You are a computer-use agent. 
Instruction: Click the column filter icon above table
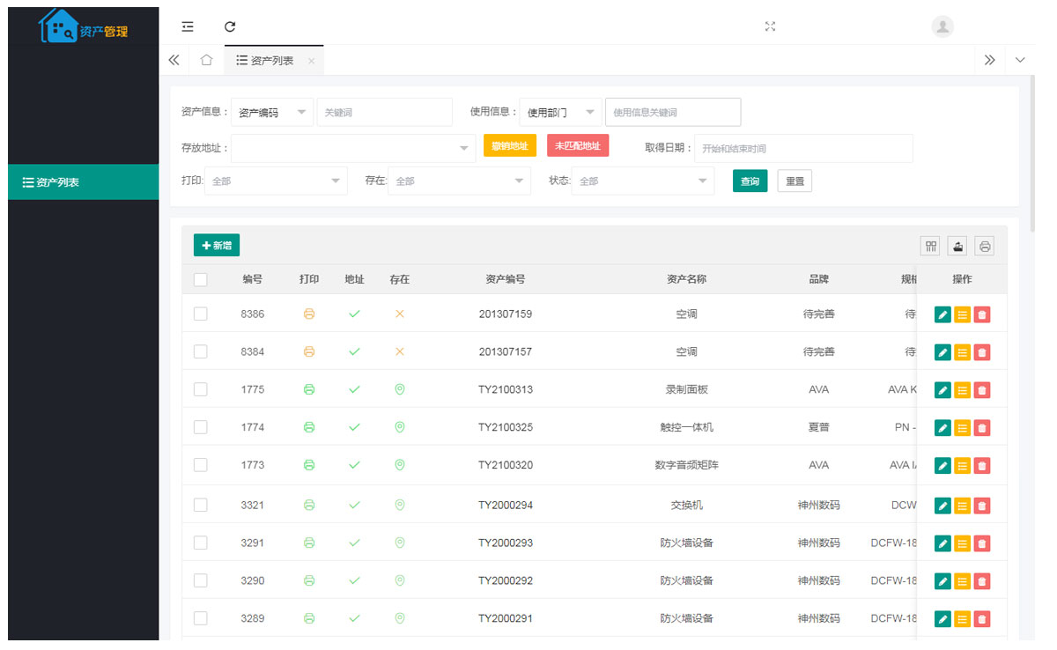coord(930,246)
